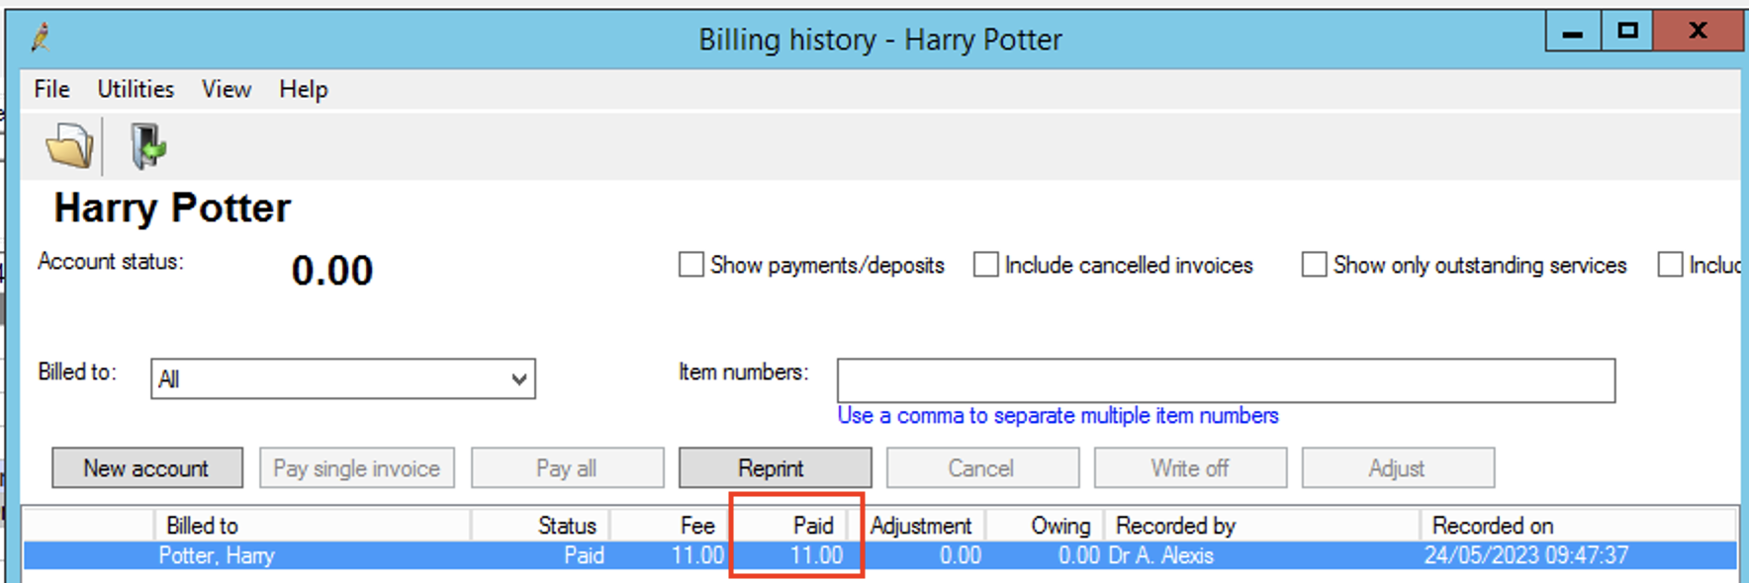Enable Show payments/deposits checkbox
This screenshot has width=1749, height=583.
(690, 265)
